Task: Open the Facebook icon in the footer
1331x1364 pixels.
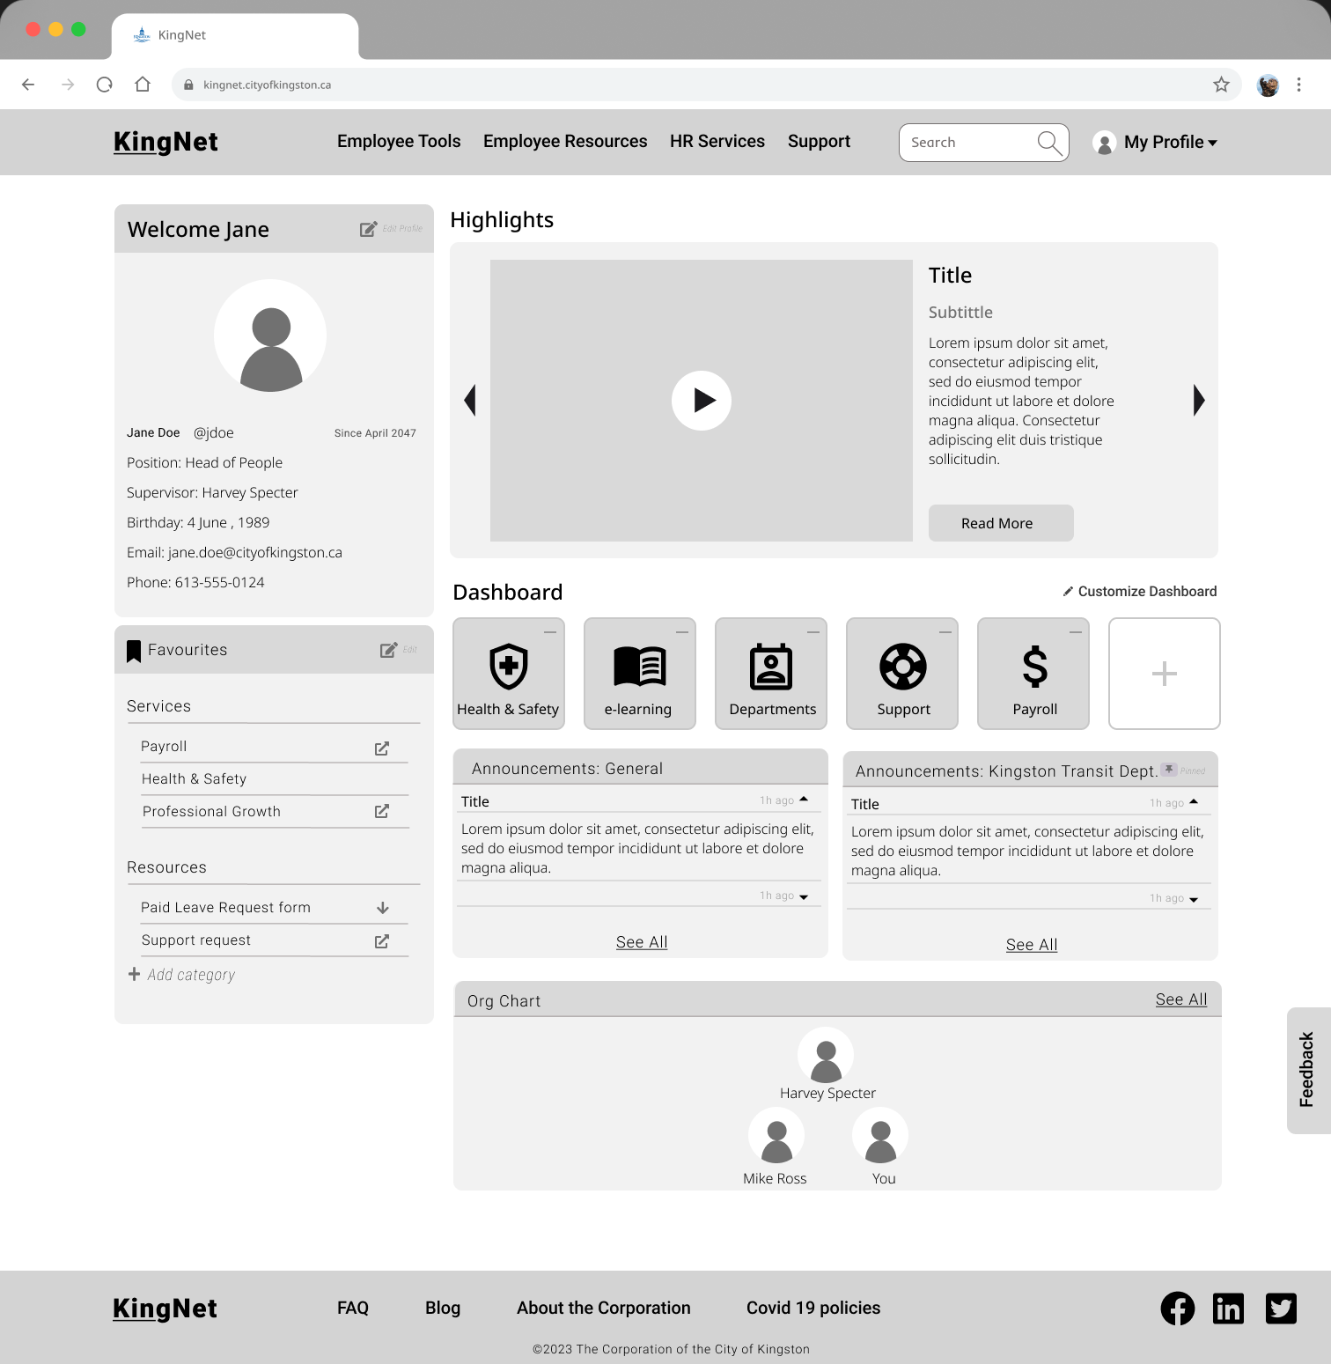Action: pyautogui.click(x=1178, y=1308)
